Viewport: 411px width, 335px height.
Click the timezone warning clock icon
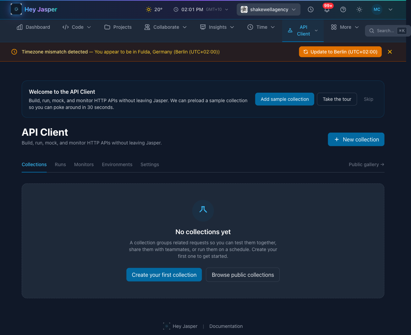14,52
